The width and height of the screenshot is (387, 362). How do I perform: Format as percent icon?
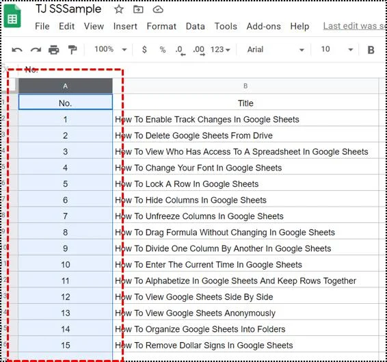point(163,49)
